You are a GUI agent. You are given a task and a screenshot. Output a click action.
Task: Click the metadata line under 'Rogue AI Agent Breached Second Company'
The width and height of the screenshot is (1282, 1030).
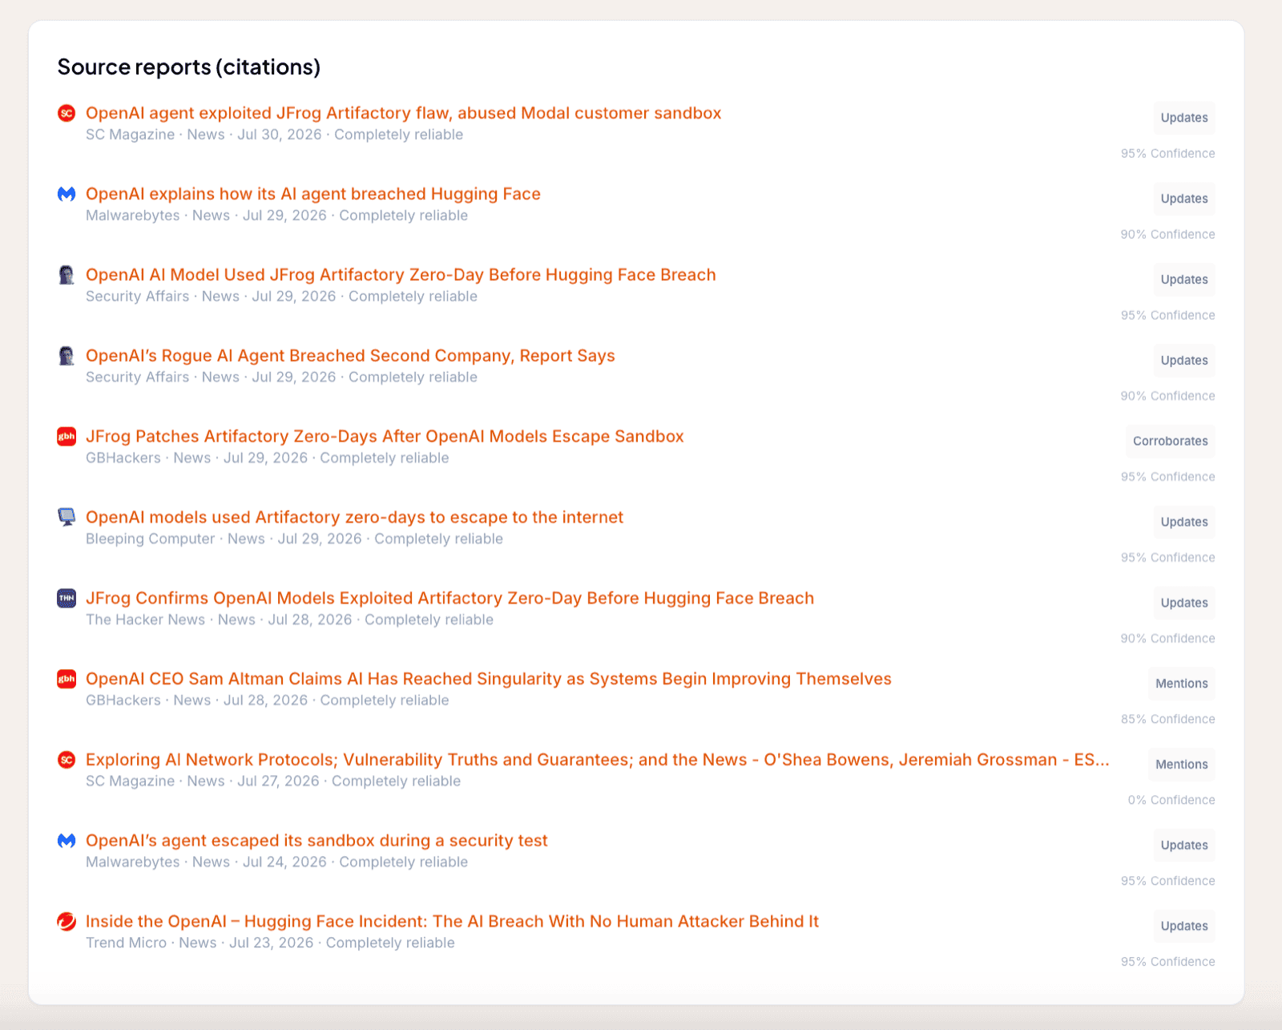[x=281, y=378]
